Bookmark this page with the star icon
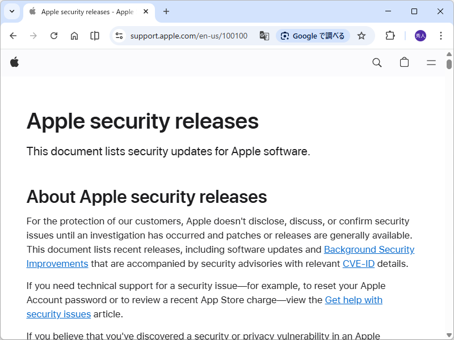Image resolution: width=454 pixels, height=340 pixels. (x=361, y=35)
